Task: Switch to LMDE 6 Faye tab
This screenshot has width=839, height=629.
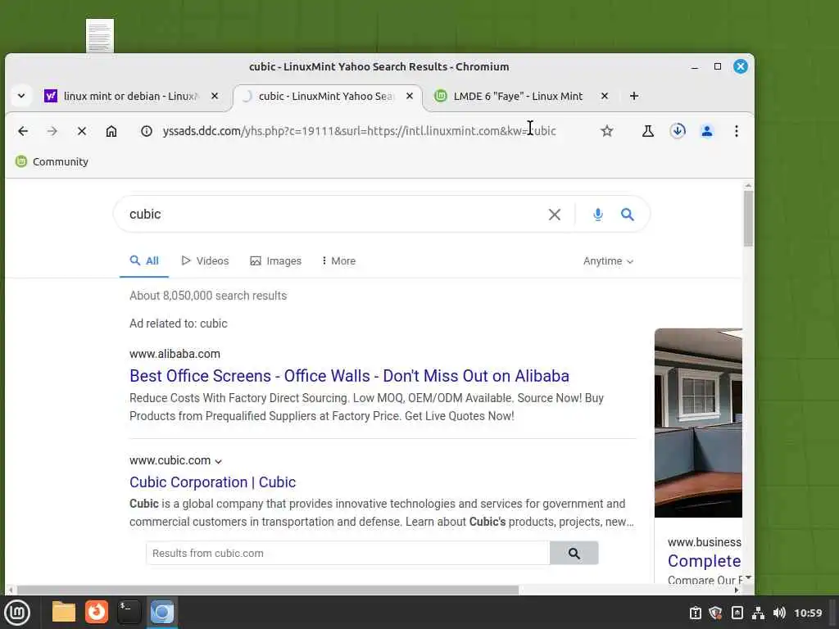Action: [516, 97]
